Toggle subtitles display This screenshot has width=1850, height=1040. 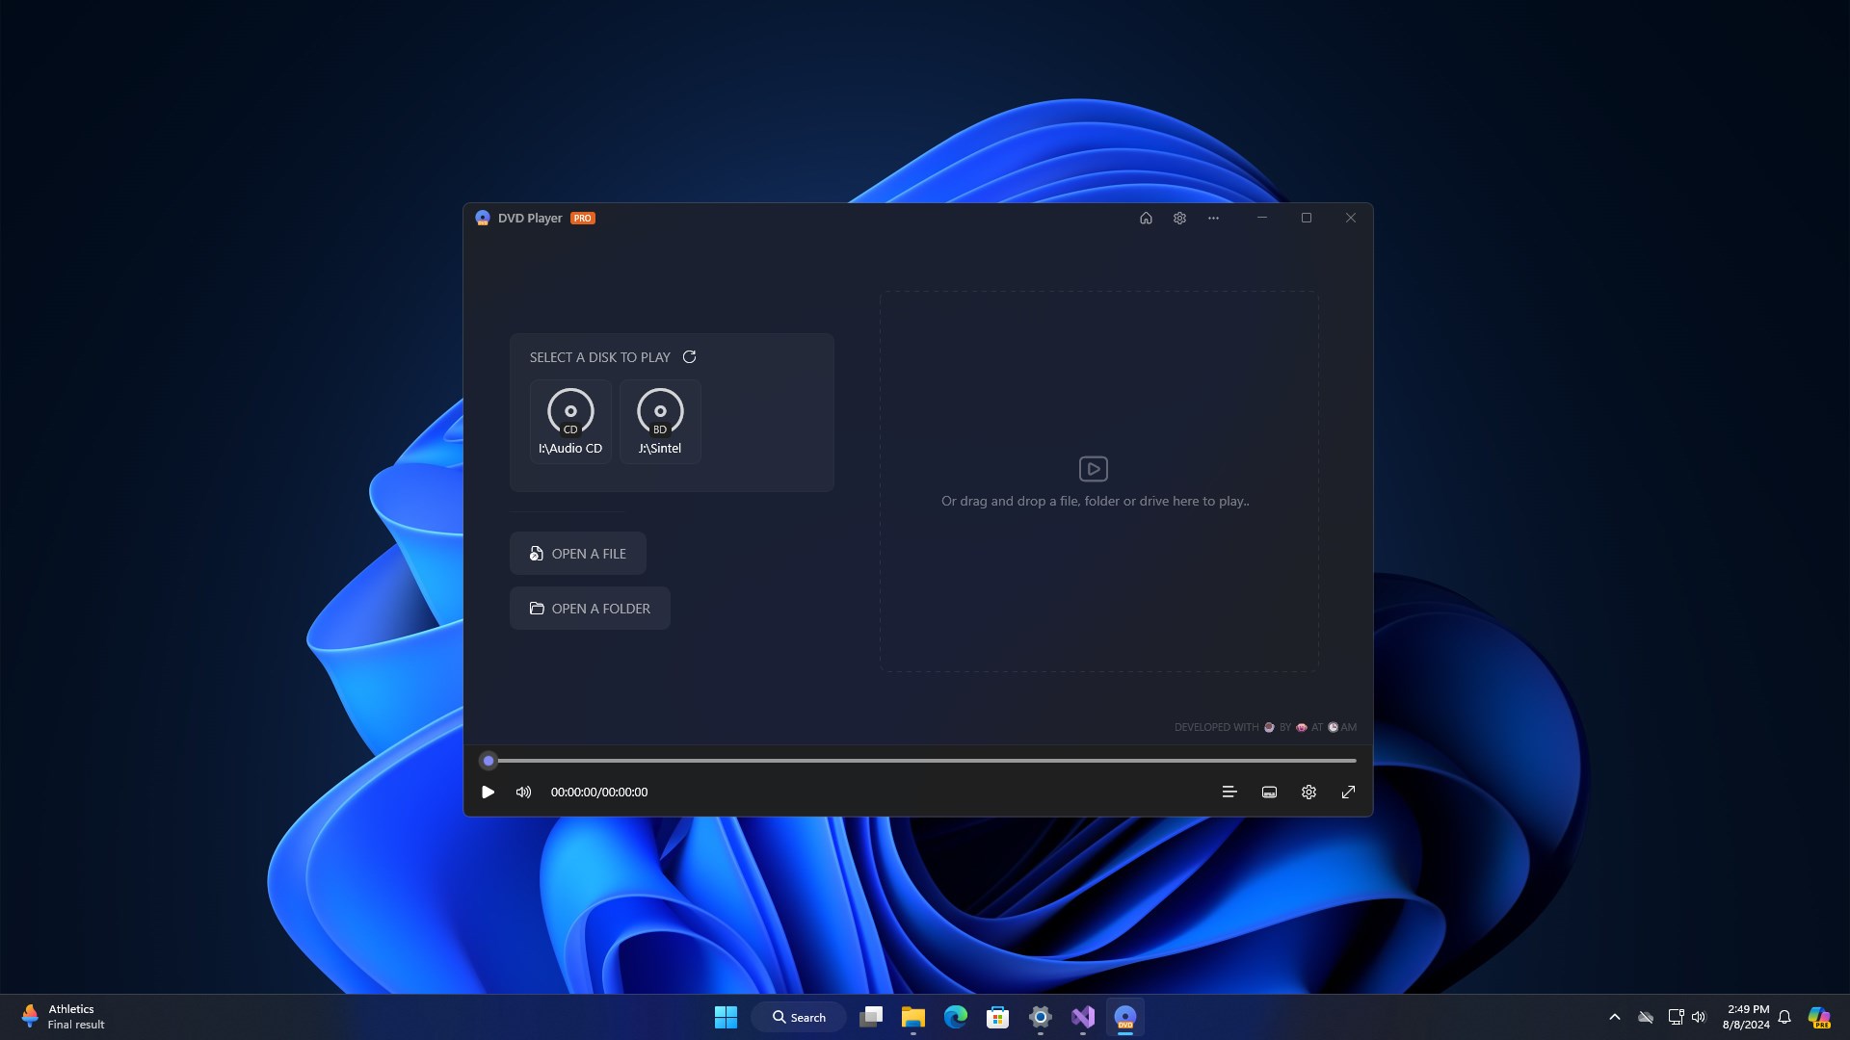(x=1268, y=792)
